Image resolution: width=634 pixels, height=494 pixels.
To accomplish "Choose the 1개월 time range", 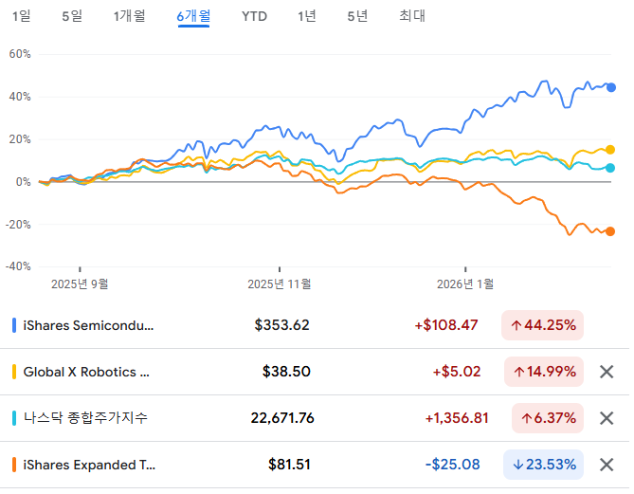I will pyautogui.click(x=128, y=16).
